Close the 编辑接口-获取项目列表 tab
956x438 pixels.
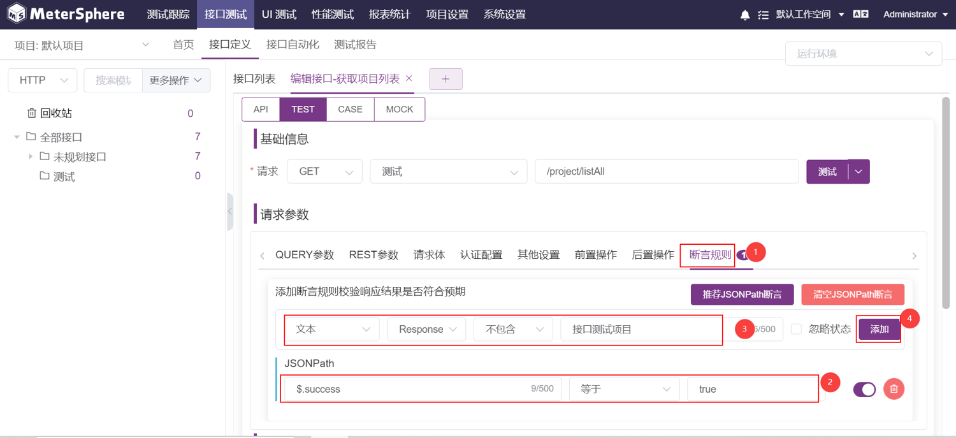(x=409, y=78)
